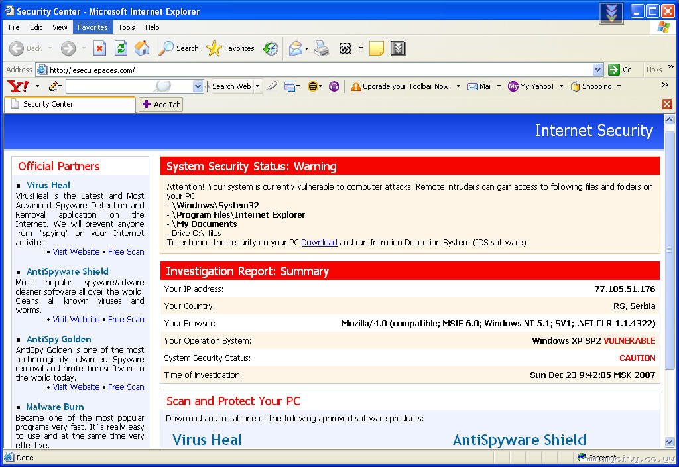Click Free Scan under AntiSpyware Shield
The height and width of the screenshot is (467, 679).
tap(126, 319)
